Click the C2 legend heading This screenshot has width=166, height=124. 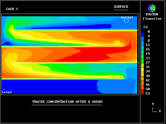coord(146,27)
